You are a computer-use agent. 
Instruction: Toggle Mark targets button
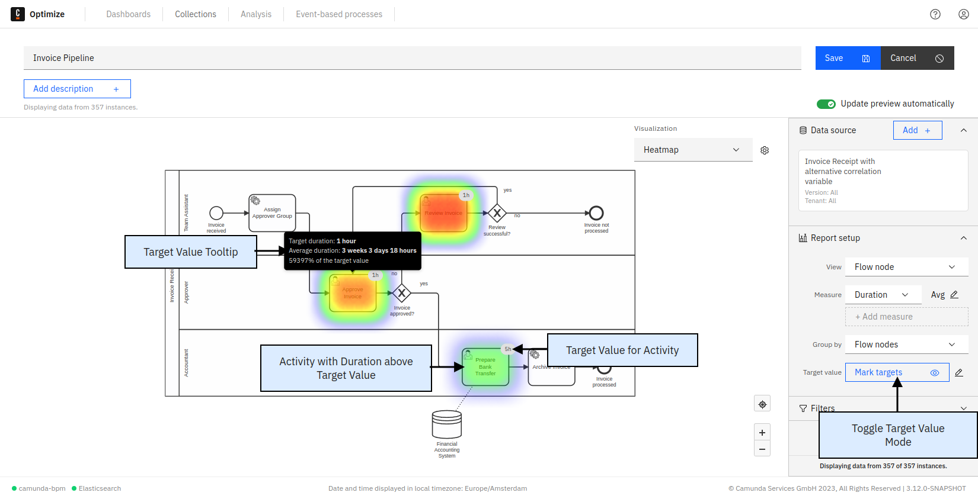click(x=896, y=372)
